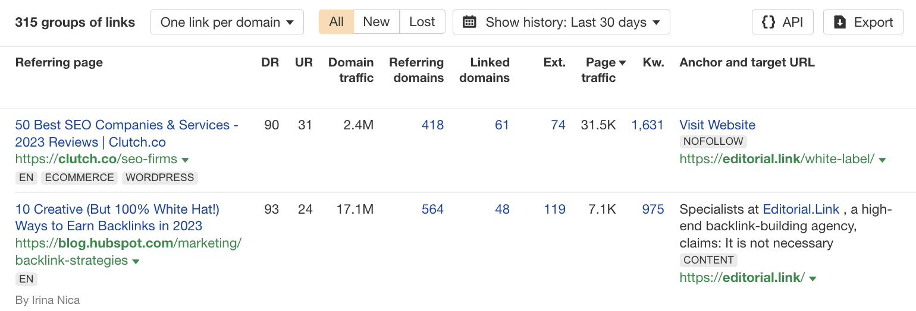
Task: Switch to the New links tab
Action: pyautogui.click(x=377, y=22)
